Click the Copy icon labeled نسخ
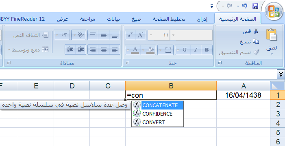 tap(256, 42)
